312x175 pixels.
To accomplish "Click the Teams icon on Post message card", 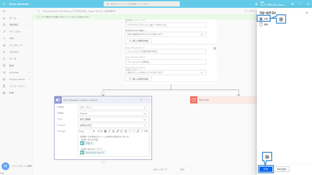I will click(x=58, y=100).
